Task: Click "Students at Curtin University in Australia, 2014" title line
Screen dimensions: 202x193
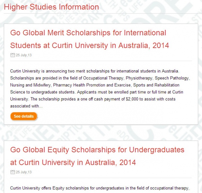Action: tap(90, 45)
